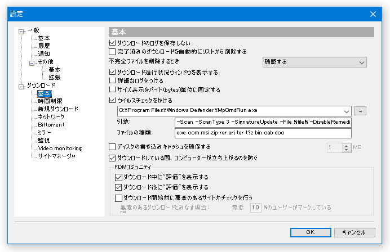Uncheck ダウンロード中に評価を表示する

coord(118,177)
